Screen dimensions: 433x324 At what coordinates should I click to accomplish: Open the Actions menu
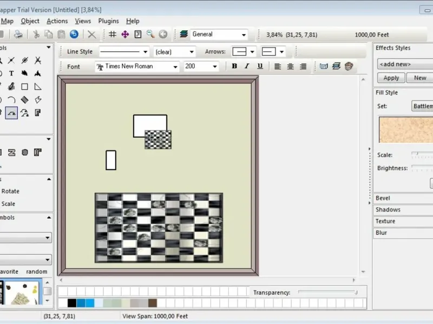click(57, 21)
